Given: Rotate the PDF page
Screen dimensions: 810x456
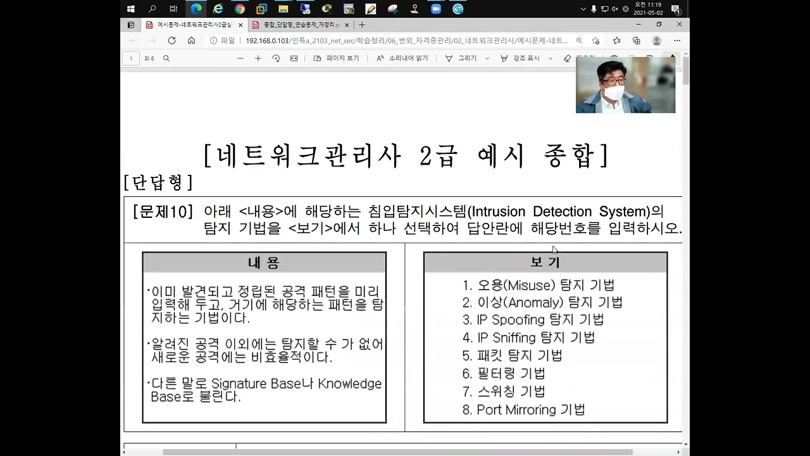Looking at the screenshot, I should (x=276, y=58).
